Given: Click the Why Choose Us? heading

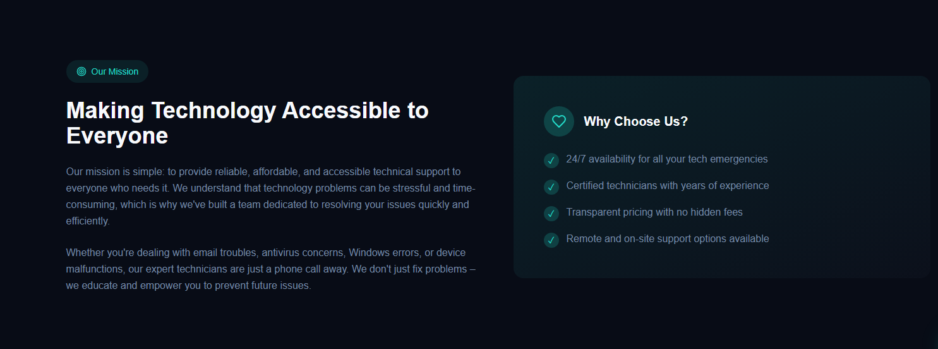Looking at the screenshot, I should (635, 121).
